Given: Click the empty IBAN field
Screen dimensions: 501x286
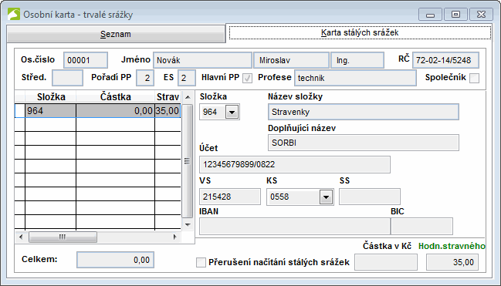Looking at the screenshot, I should pyautogui.click(x=295, y=227).
